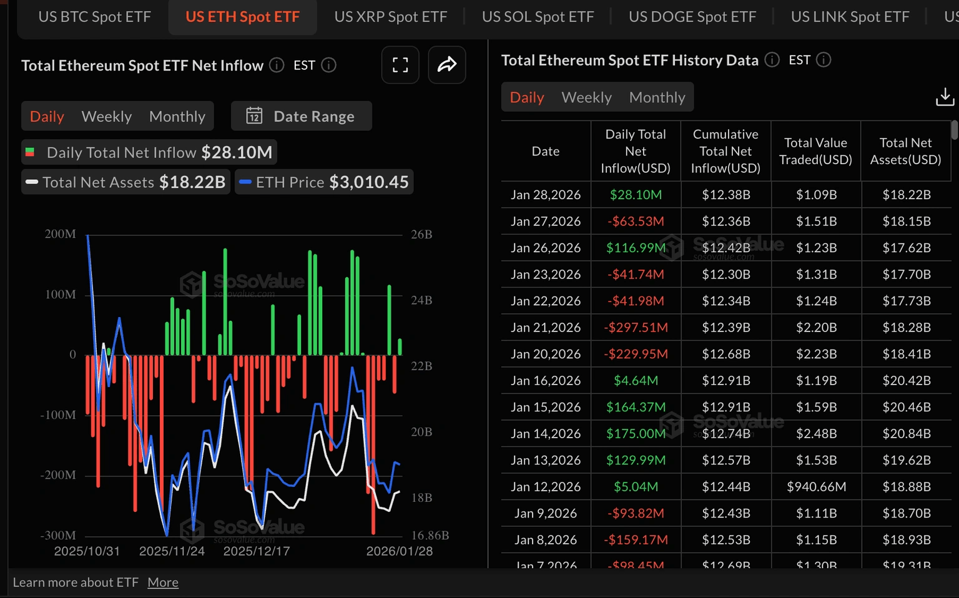Download the Ethereum ETF history data
The width and height of the screenshot is (959, 598).
click(945, 97)
